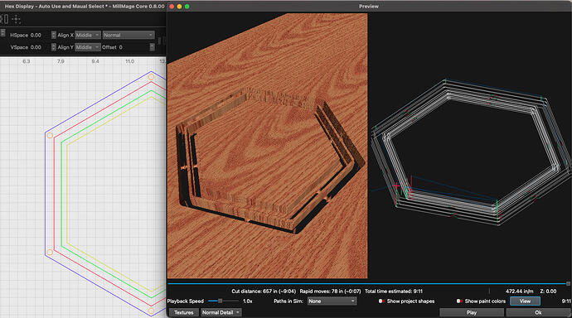The height and width of the screenshot is (318, 572).
Task: Click the HSpace stepper arrows
Action: [x=54, y=35]
